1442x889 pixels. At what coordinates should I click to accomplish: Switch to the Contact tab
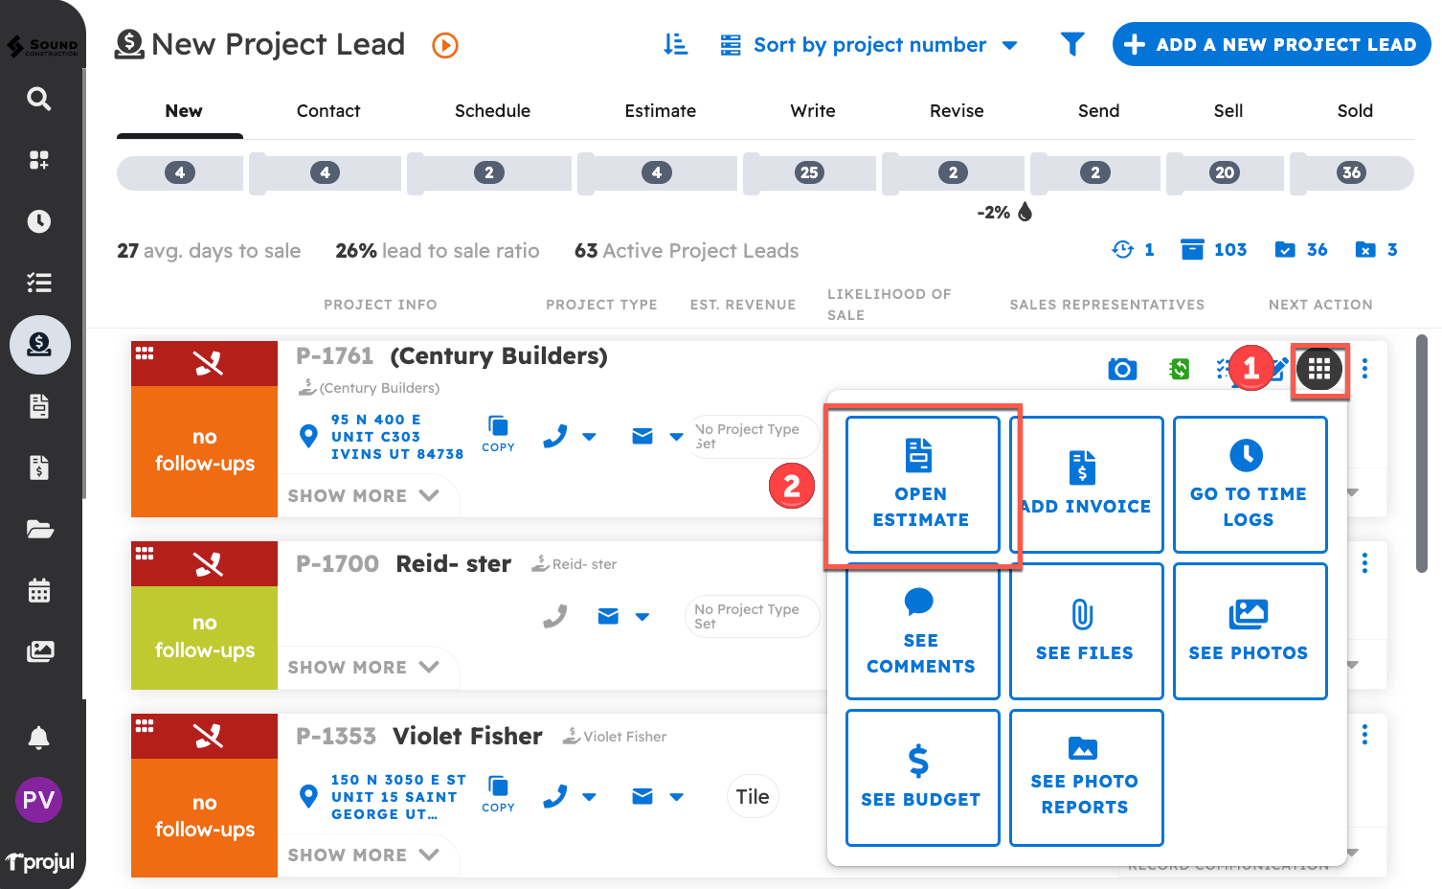point(328,110)
